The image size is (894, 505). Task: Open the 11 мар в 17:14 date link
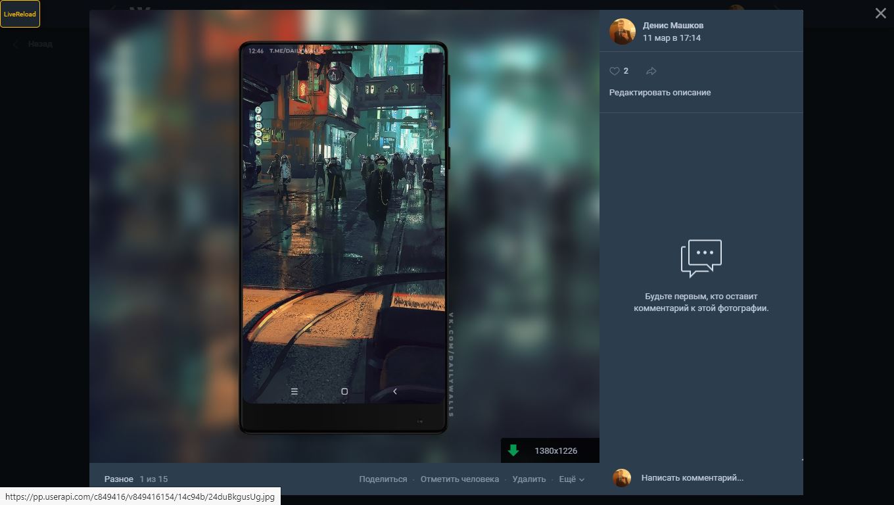pyautogui.click(x=672, y=38)
